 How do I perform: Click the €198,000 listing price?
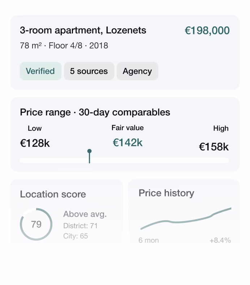[207, 31]
